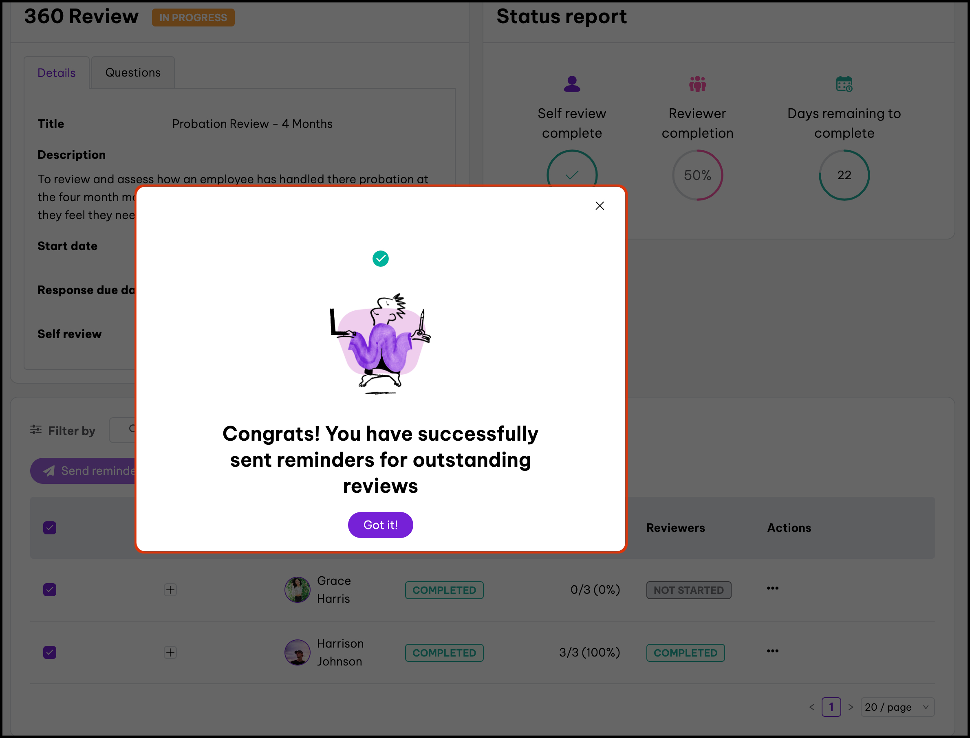Uncheck Harrison Johnson row checkbox

(50, 652)
